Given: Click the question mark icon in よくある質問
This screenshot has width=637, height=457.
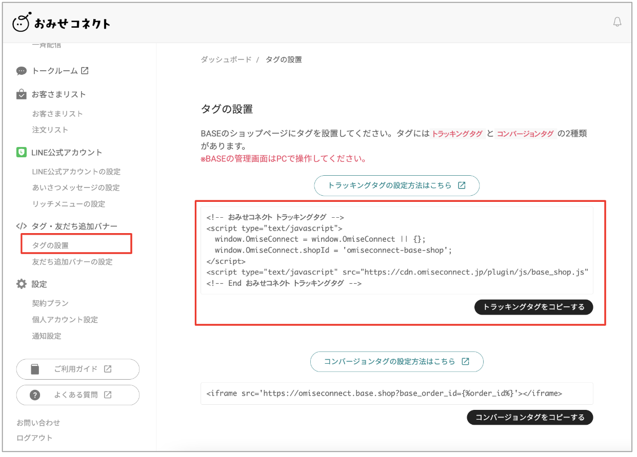Looking at the screenshot, I should pos(35,395).
